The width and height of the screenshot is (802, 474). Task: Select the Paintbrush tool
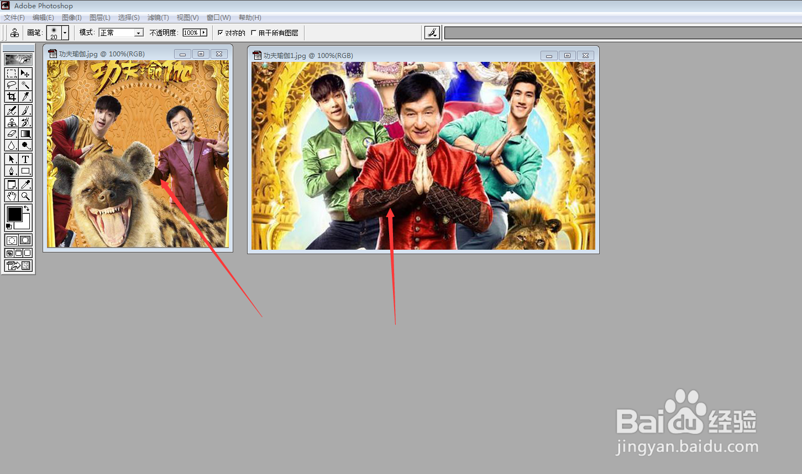(x=25, y=110)
